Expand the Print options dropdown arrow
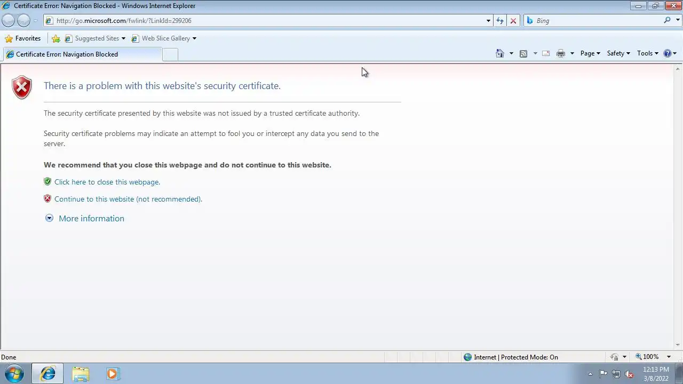This screenshot has height=384, width=683. click(x=572, y=53)
